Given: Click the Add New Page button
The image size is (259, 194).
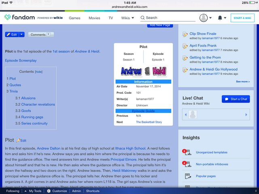Looking at the screenshot, I should pos(160,25).
